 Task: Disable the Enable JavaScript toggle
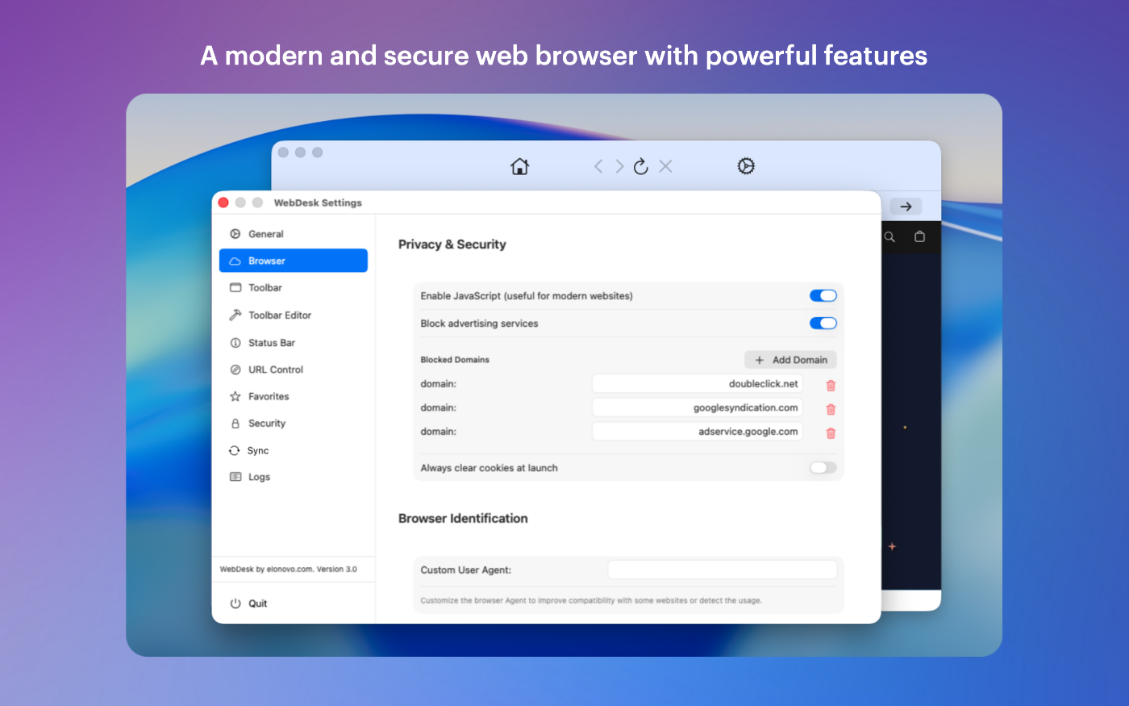(x=823, y=296)
